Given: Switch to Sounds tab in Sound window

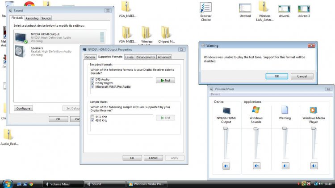Looking at the screenshot, I should point(46,18).
